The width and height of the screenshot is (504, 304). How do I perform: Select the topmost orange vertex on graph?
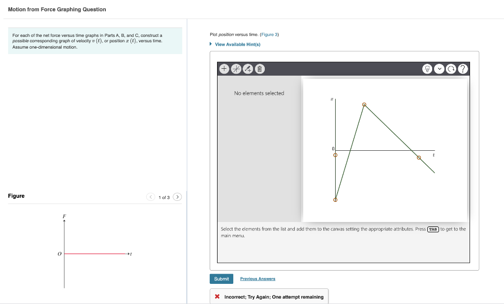point(364,105)
